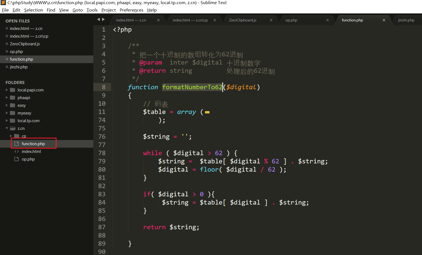Collapse the z.cn folder
Viewport: 422px width, 255px height.
7,128
